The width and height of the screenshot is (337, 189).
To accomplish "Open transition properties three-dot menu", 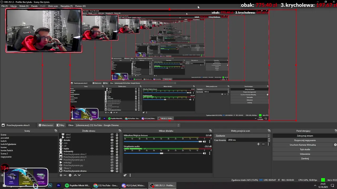I will 268,144.
